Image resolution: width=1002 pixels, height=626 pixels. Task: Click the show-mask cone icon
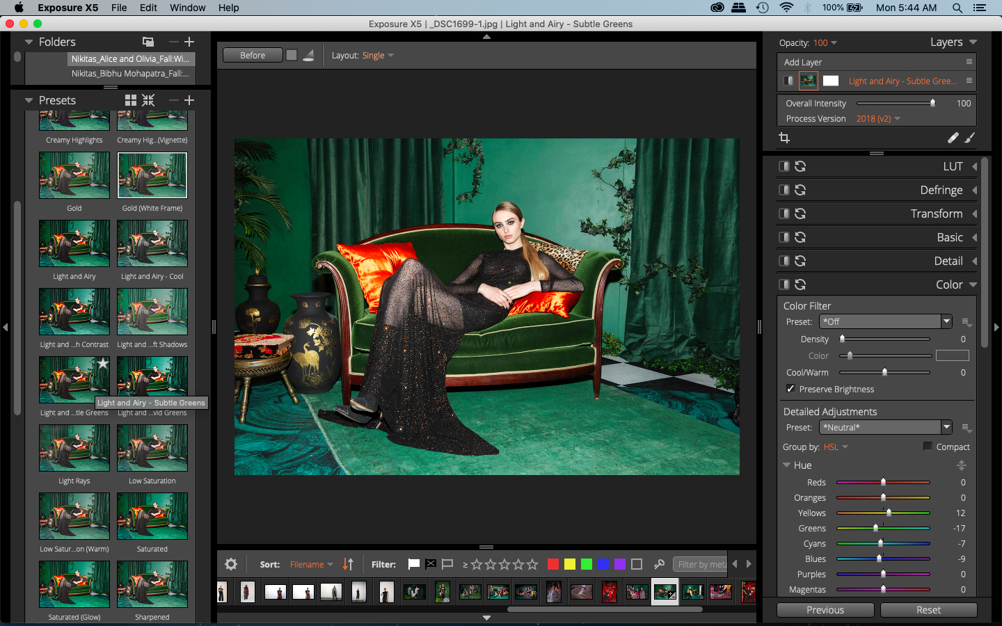coord(308,55)
